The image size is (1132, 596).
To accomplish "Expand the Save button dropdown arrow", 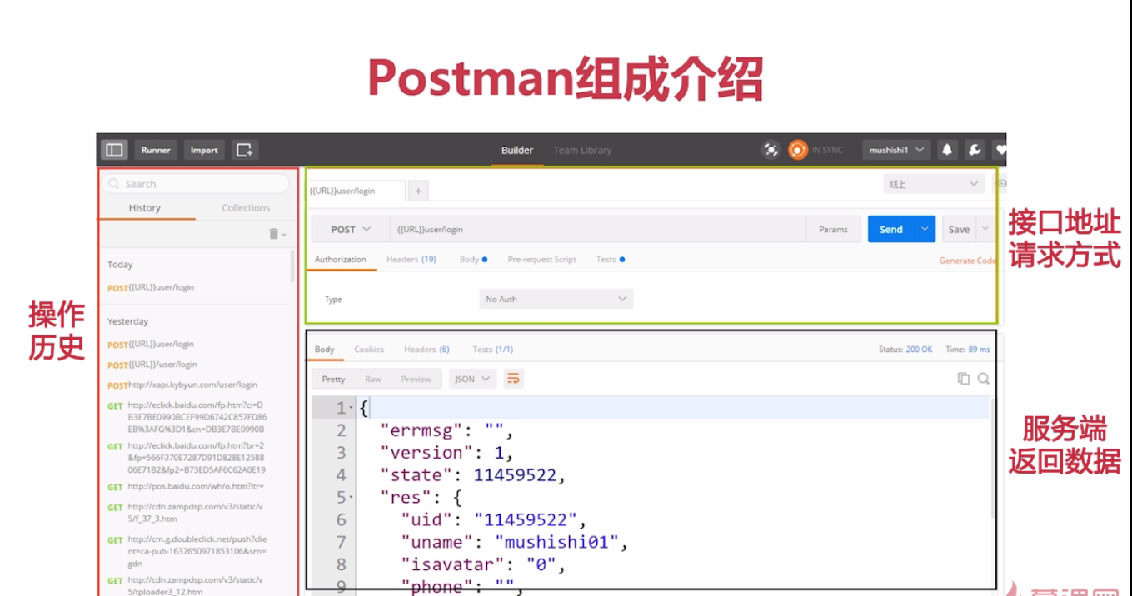I will 986,229.
